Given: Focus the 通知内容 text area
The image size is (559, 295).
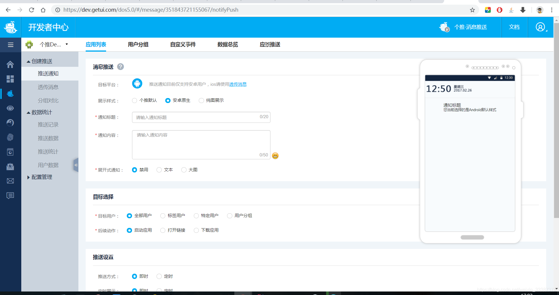Looking at the screenshot, I should click(x=201, y=145).
